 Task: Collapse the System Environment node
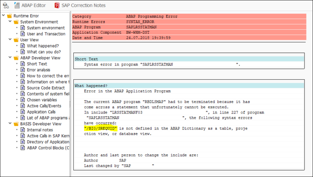(10, 22)
